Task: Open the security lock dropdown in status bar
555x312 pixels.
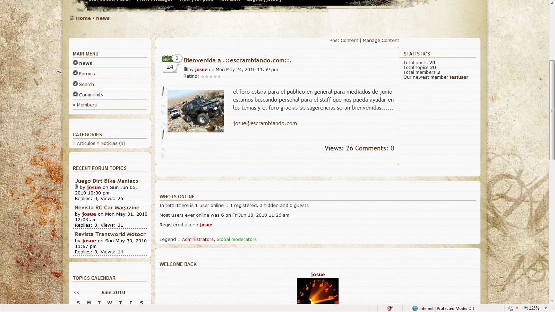Action: pyautogui.click(x=517, y=308)
